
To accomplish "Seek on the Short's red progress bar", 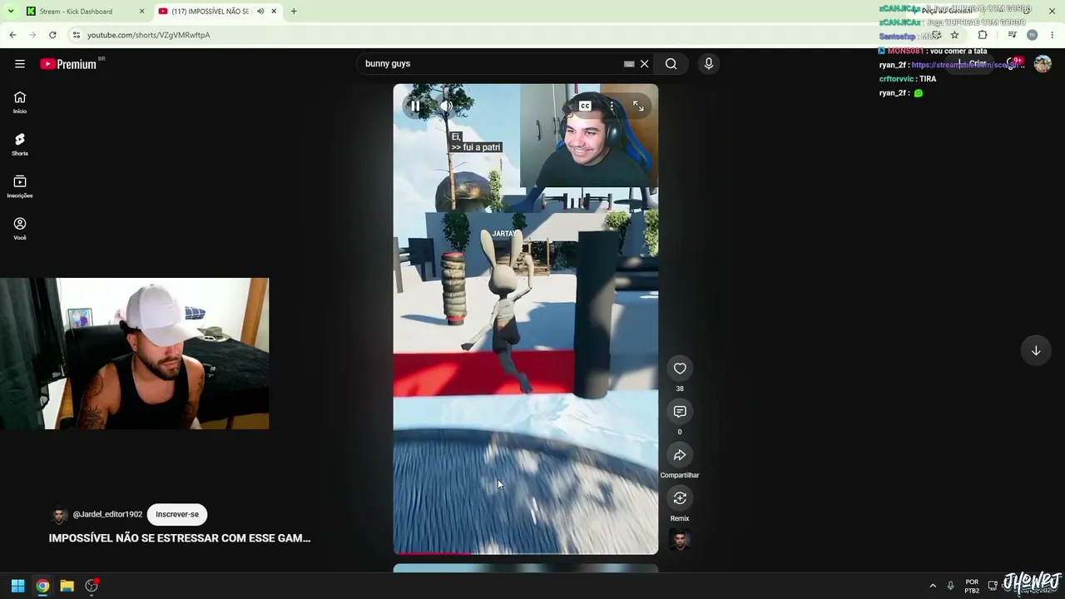I will (526, 552).
